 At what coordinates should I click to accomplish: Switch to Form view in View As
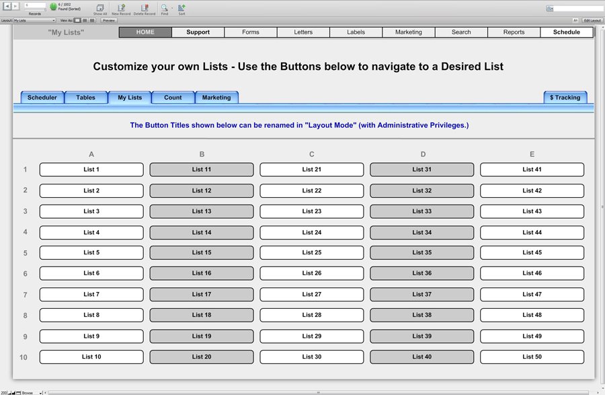click(77, 21)
